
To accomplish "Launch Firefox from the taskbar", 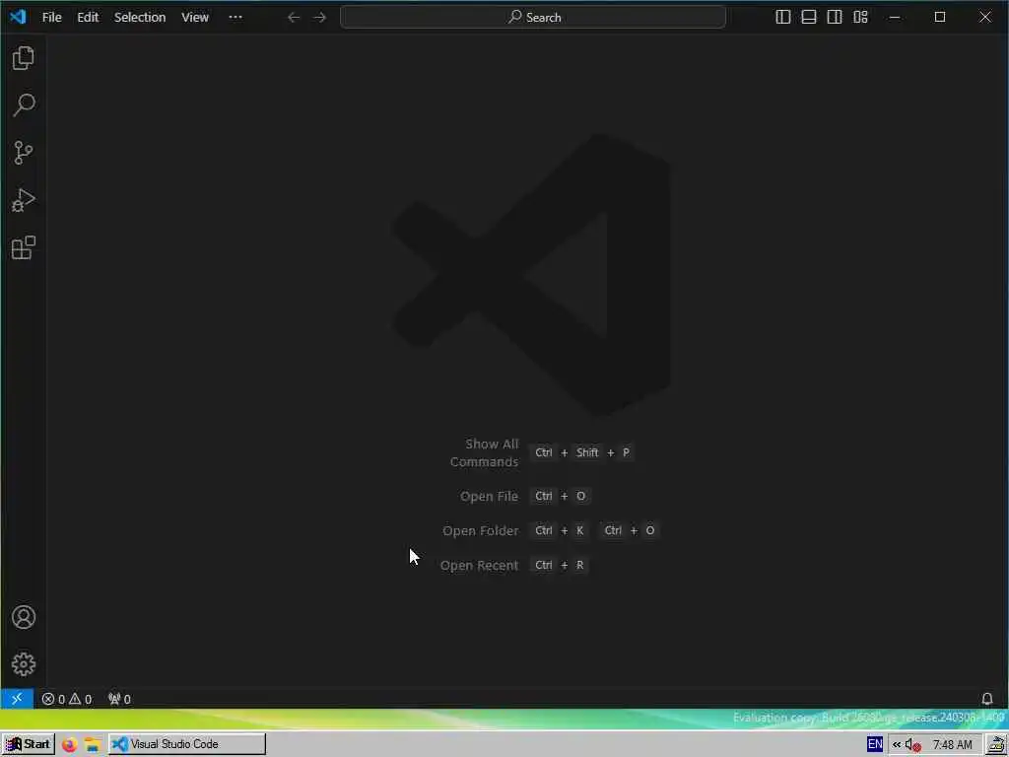I will click(x=70, y=745).
